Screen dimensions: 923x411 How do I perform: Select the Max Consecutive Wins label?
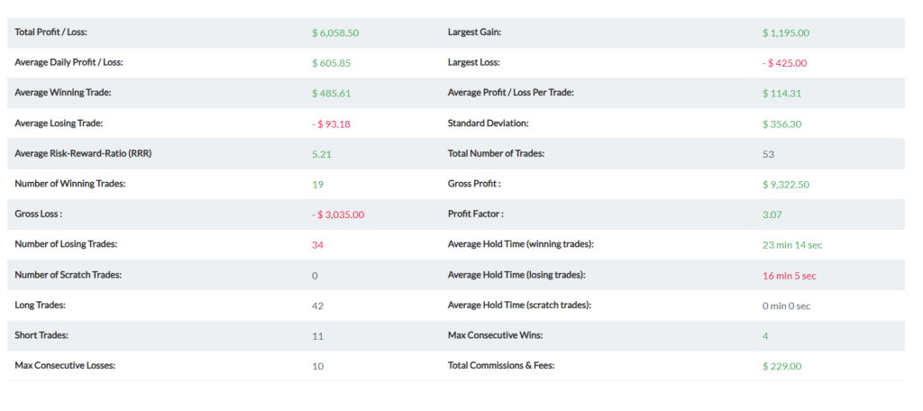(495, 335)
